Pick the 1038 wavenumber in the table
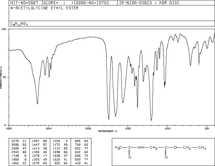215x166 pixels. click(x=56, y=156)
